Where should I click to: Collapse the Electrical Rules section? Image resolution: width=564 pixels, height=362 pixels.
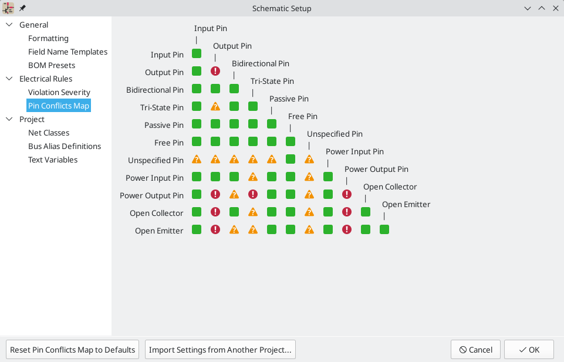click(x=8, y=79)
